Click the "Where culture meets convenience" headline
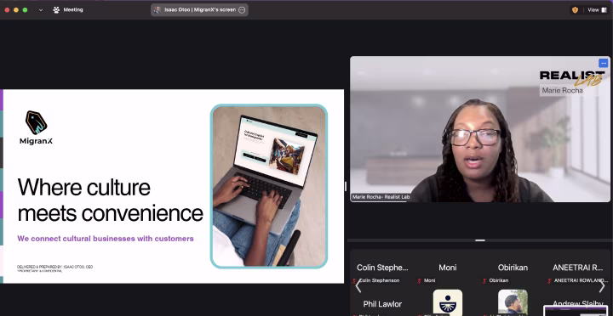 [110, 200]
